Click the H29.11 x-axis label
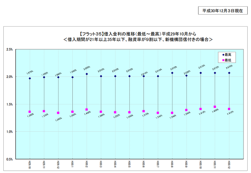The width and height of the screenshot is (251, 173). click(44, 165)
